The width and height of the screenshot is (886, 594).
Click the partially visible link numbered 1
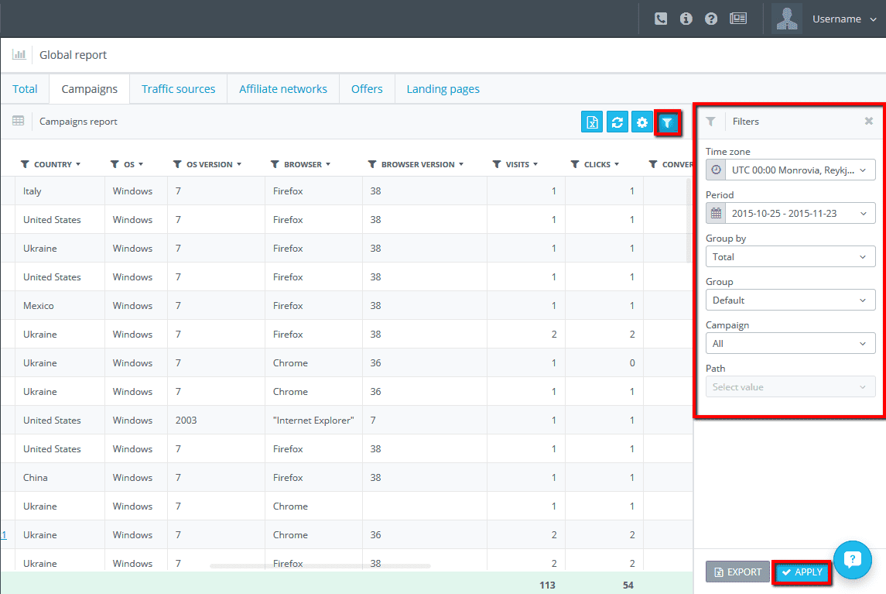pyautogui.click(x=3, y=534)
